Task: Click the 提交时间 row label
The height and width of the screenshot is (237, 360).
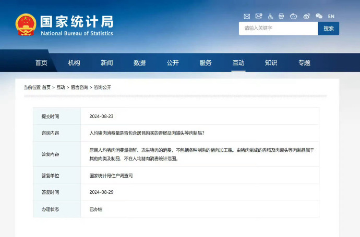Action: point(50,116)
